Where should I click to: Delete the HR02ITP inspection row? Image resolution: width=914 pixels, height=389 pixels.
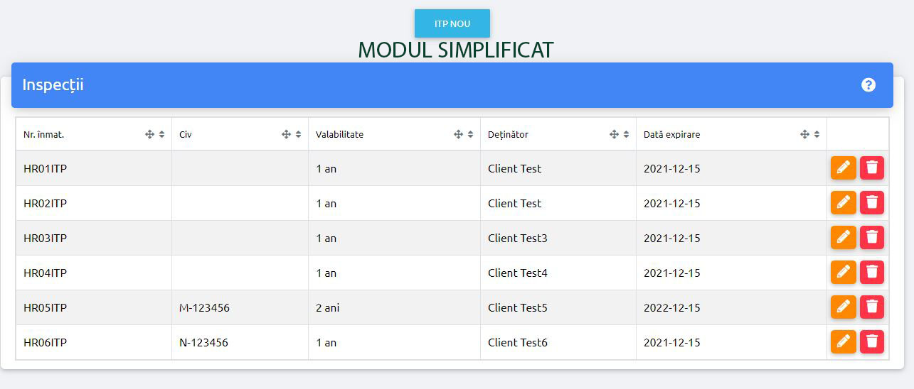tap(872, 203)
